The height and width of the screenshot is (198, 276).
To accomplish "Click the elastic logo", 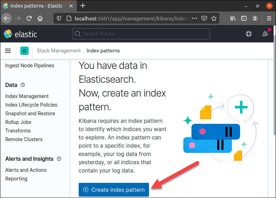I will [20, 34].
